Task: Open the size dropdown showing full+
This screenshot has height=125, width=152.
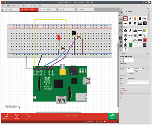Action: [x=138, y=81]
